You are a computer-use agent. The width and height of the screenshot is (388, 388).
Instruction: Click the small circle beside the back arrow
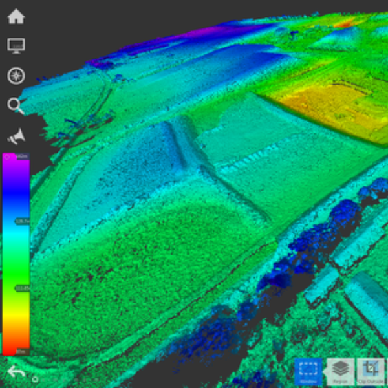(35, 380)
